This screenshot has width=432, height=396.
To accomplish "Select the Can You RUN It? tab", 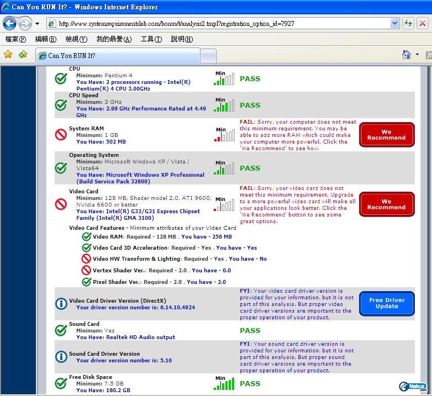I will click(117, 55).
